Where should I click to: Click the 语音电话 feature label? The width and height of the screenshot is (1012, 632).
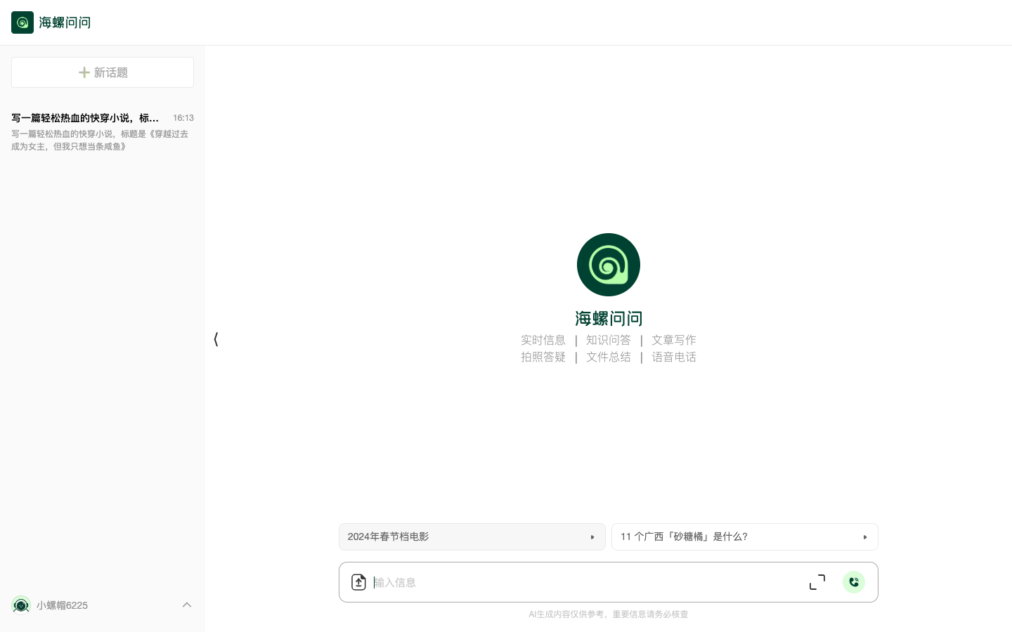click(x=674, y=357)
